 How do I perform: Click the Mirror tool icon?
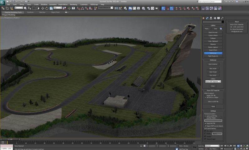[x=116, y=8]
